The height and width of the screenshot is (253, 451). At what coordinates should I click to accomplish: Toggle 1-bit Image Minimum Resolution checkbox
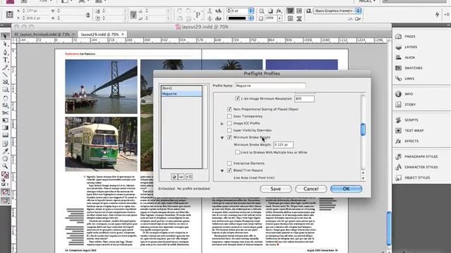237,98
